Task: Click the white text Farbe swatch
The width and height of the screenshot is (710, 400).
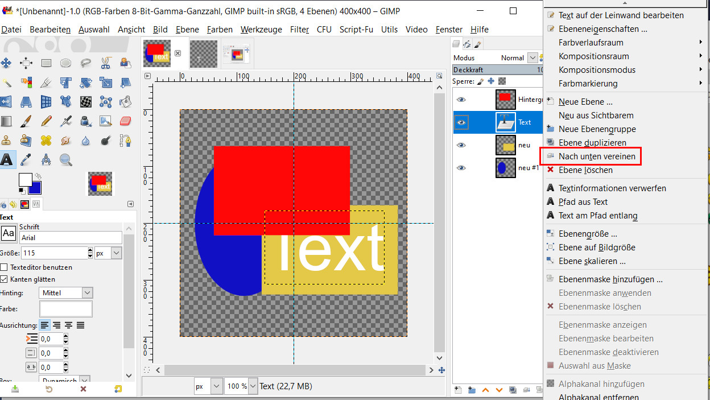Action: (66, 309)
